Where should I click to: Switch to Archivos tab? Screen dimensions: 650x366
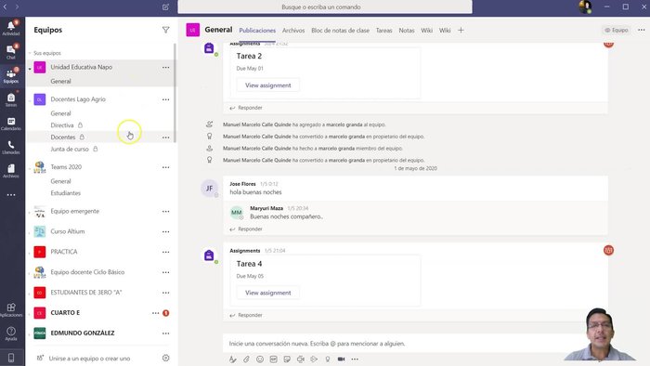(293, 31)
